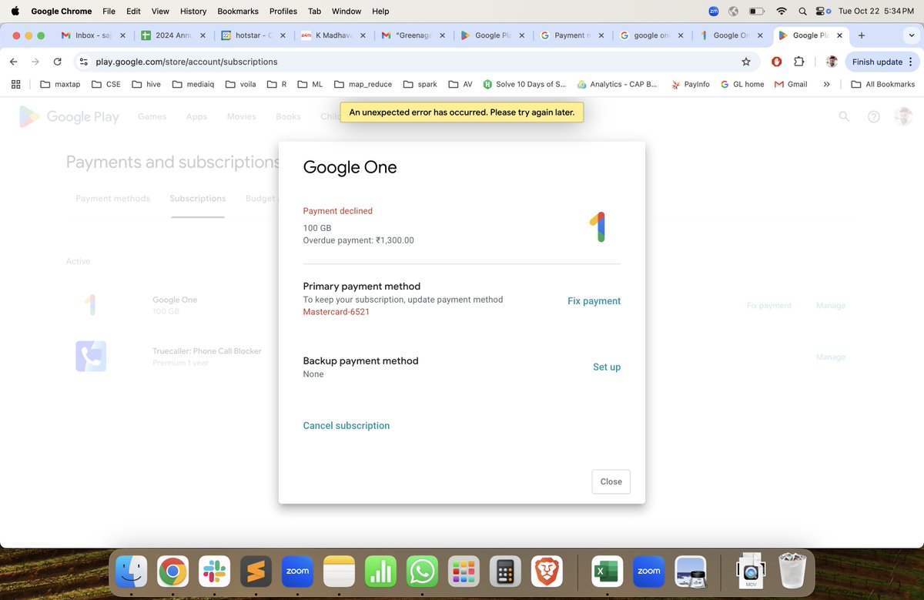This screenshot has width=924, height=600.
Task: Go back to the previous page
Action: click(14, 62)
